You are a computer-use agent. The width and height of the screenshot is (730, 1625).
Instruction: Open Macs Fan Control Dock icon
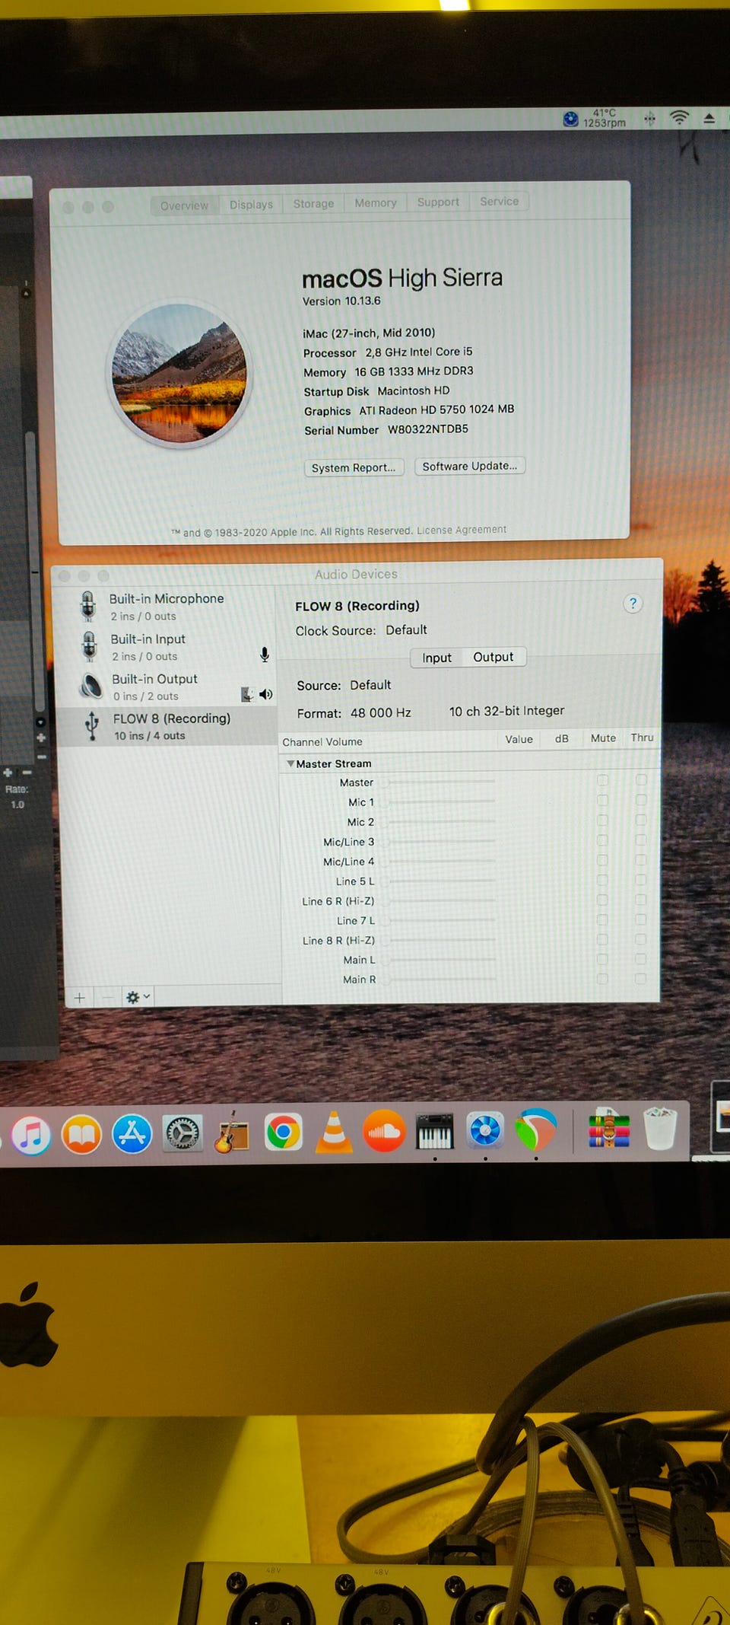coord(485,1130)
